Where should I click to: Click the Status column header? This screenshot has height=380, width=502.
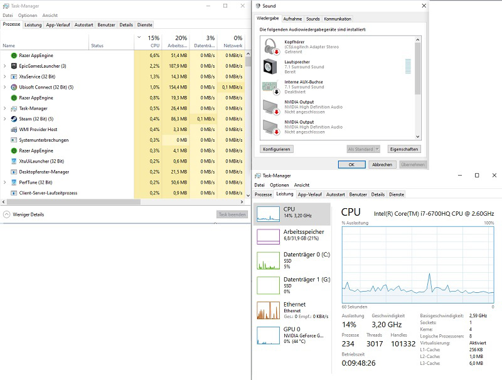click(112, 41)
